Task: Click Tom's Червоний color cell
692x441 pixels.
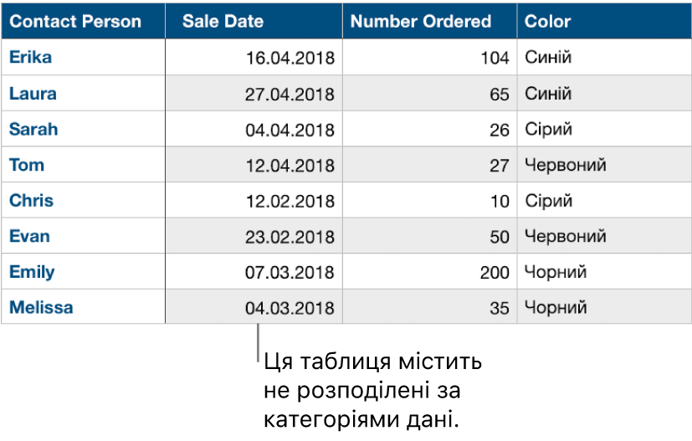Action: [x=565, y=166]
